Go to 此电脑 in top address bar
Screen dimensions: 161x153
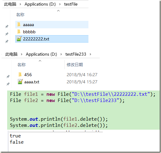(x=10, y=4)
